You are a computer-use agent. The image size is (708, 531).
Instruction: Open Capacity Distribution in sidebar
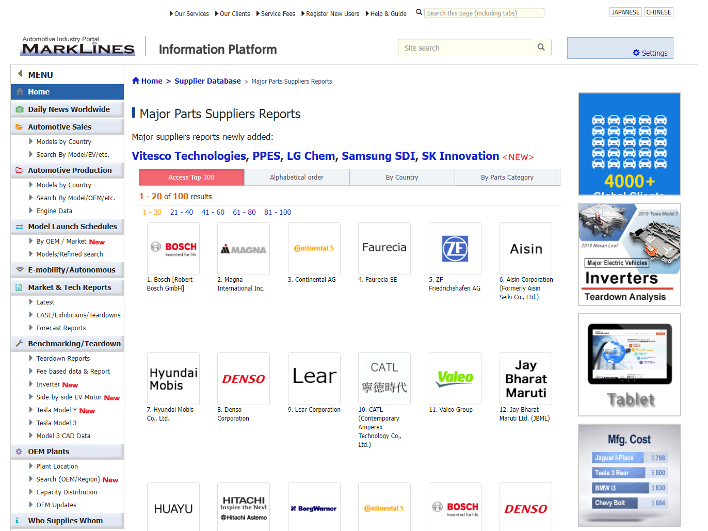tap(67, 492)
